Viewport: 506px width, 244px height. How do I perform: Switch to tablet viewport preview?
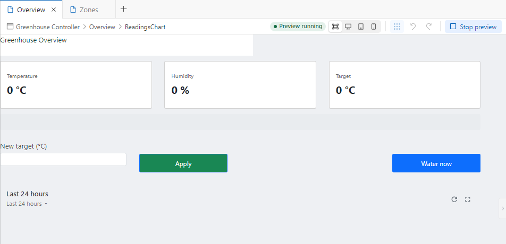[x=361, y=27]
